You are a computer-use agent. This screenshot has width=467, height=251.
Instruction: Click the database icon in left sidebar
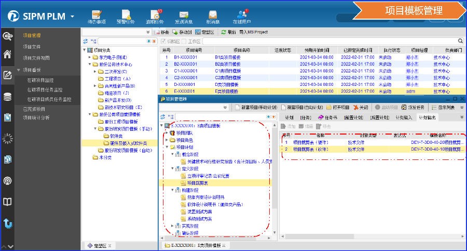coord(7,97)
